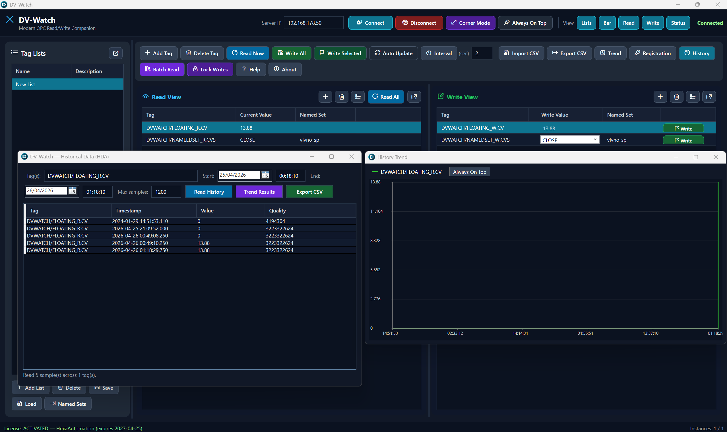Click Batch Read
The height and width of the screenshot is (432, 727).
(162, 70)
